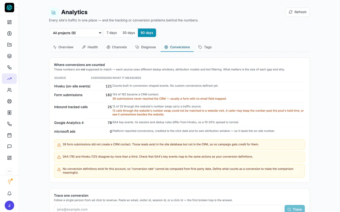Switch to the Overview tab
The height and width of the screenshot is (212, 340).
pyautogui.click(x=63, y=47)
